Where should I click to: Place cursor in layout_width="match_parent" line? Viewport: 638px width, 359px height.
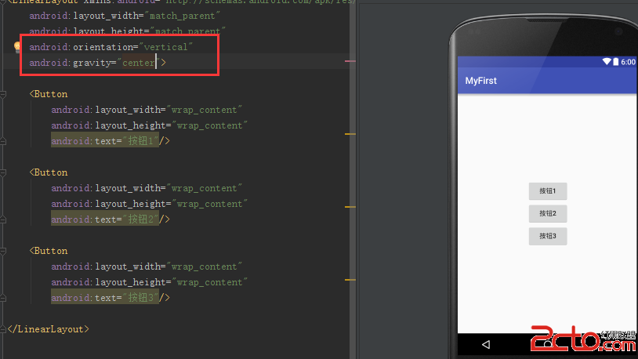point(125,16)
